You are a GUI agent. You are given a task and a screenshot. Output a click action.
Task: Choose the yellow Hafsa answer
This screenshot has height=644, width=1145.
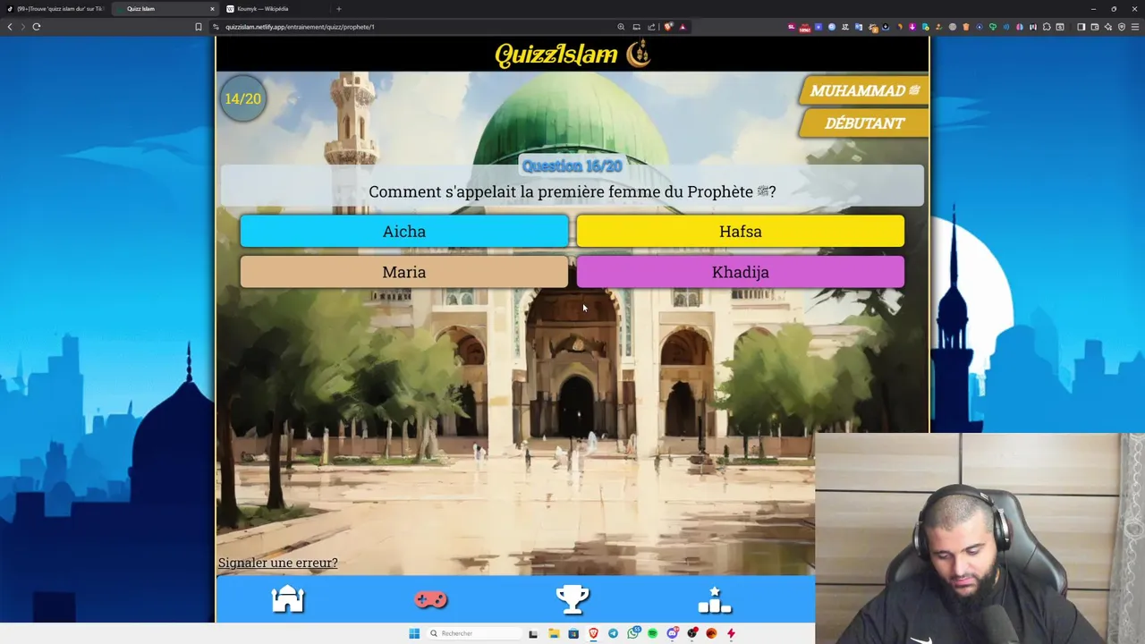(x=740, y=231)
